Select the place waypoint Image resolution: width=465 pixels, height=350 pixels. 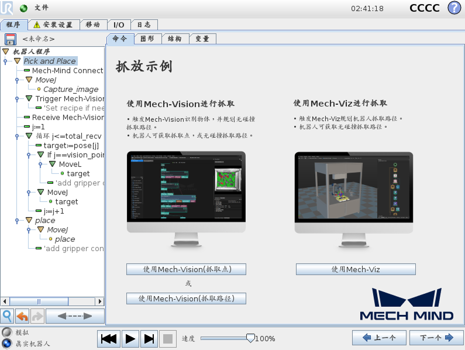tap(61, 239)
